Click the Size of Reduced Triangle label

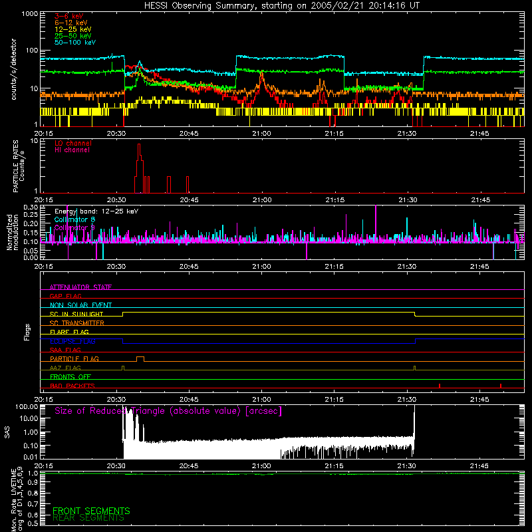click(x=168, y=411)
